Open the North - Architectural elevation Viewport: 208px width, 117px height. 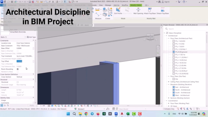coord(183,90)
